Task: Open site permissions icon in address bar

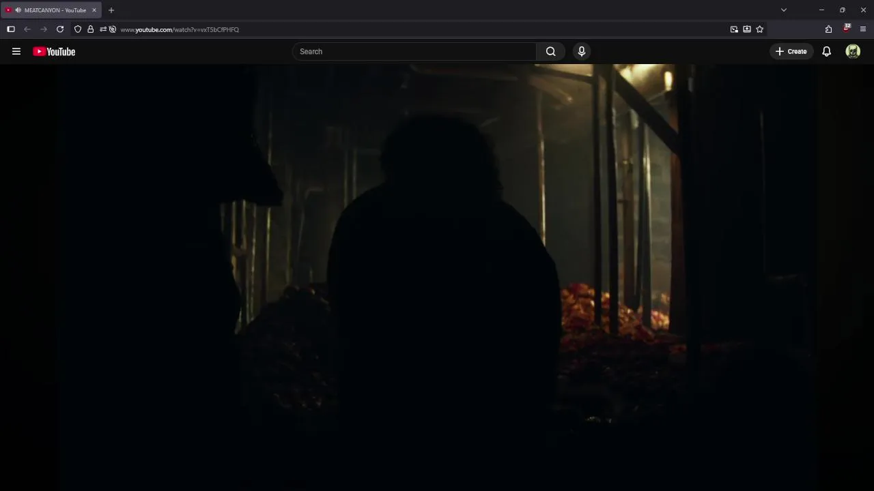Action: pos(103,29)
